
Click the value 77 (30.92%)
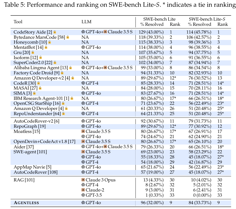[200, 126]
